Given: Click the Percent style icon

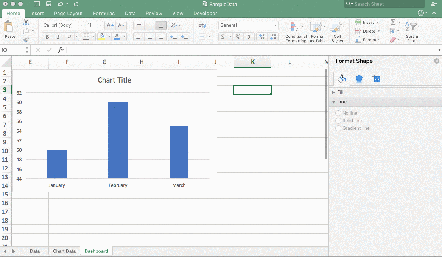Looking at the screenshot, I should pyautogui.click(x=238, y=37).
